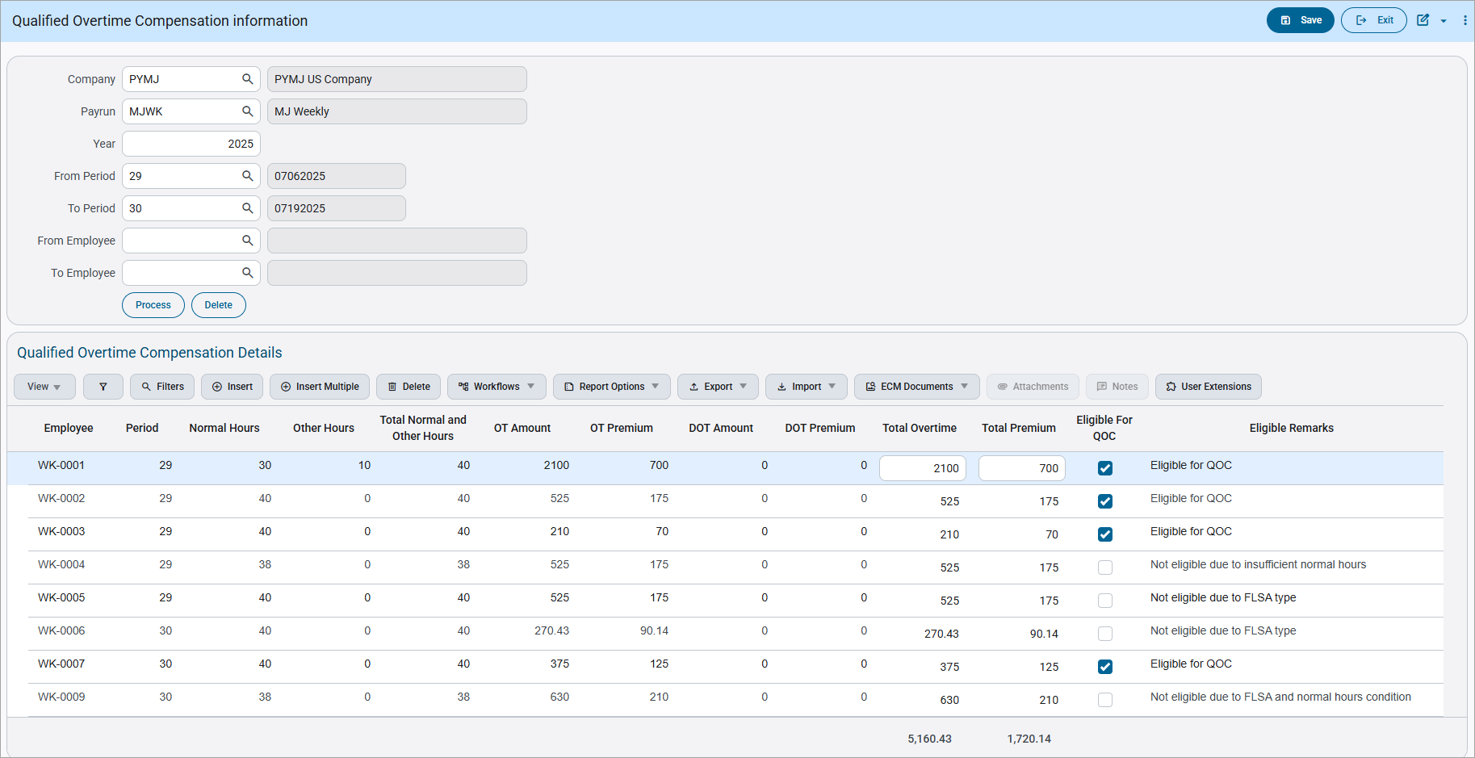Open the From Period lookup search icon
This screenshot has height=758, width=1475.
click(x=248, y=176)
